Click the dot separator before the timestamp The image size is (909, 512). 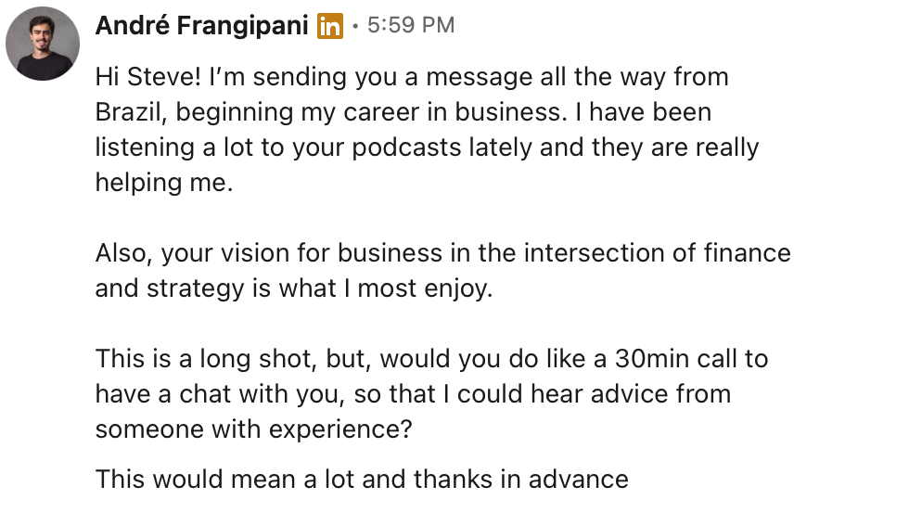click(x=354, y=26)
